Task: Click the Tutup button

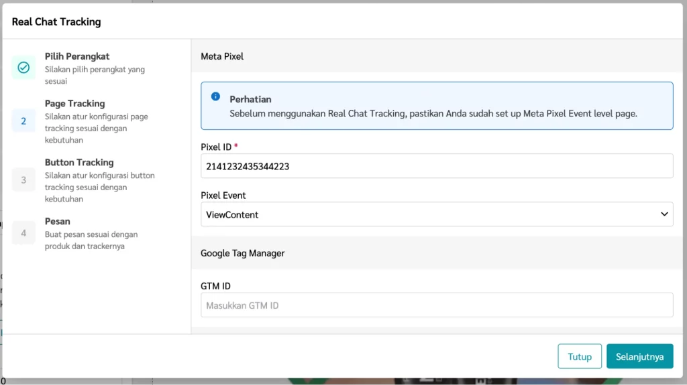Action: pos(580,357)
